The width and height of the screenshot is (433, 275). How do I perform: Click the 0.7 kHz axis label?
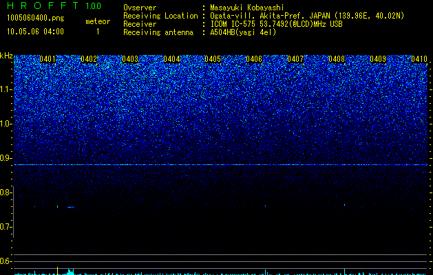click(6, 227)
